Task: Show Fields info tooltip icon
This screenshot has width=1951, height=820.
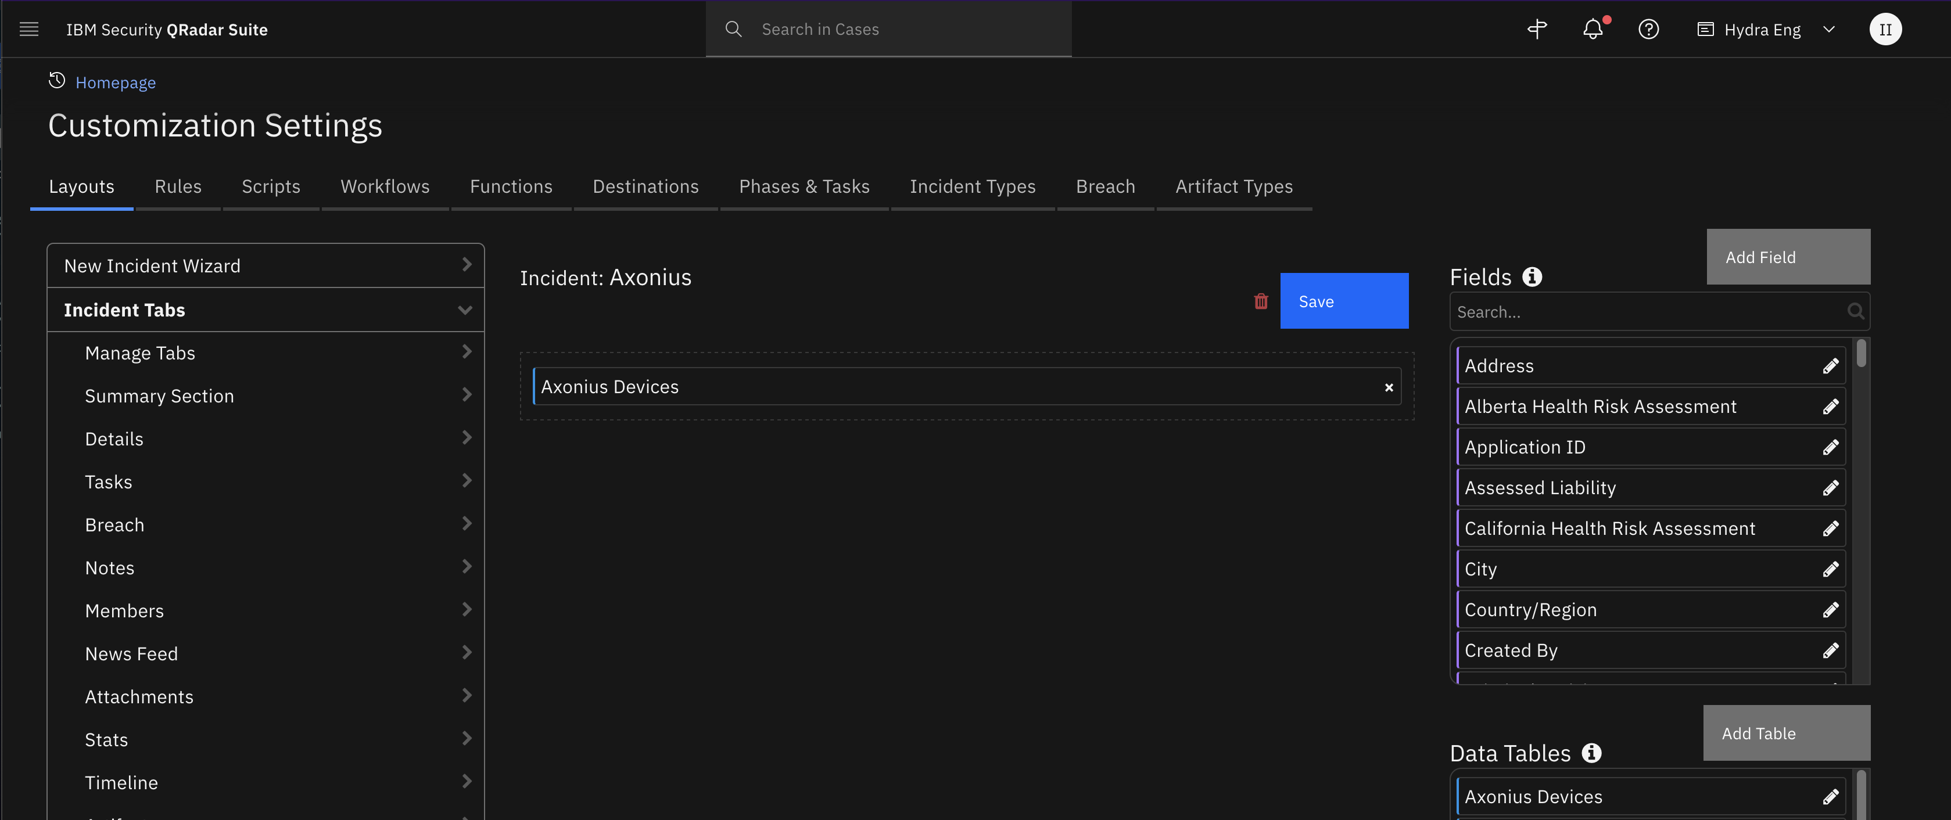Action: (x=1532, y=277)
